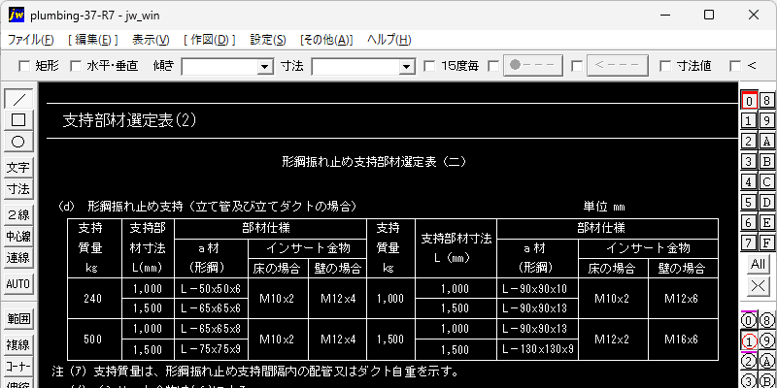Enable the 水平・垂直 checkbox
This screenshot has width=777, height=388.
pos(76,66)
